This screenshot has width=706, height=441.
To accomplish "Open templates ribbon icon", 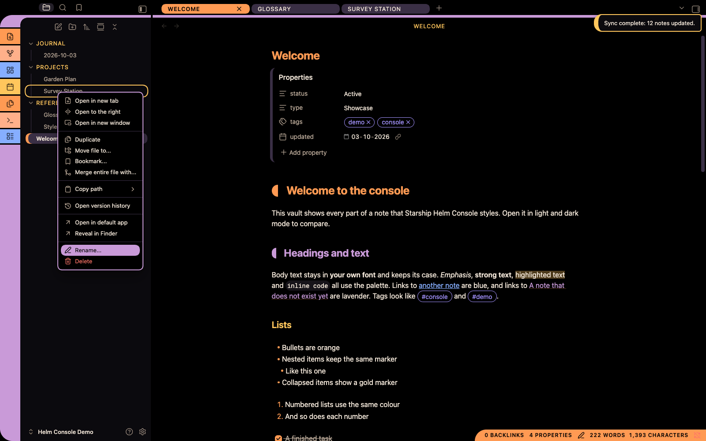I will coord(10,104).
